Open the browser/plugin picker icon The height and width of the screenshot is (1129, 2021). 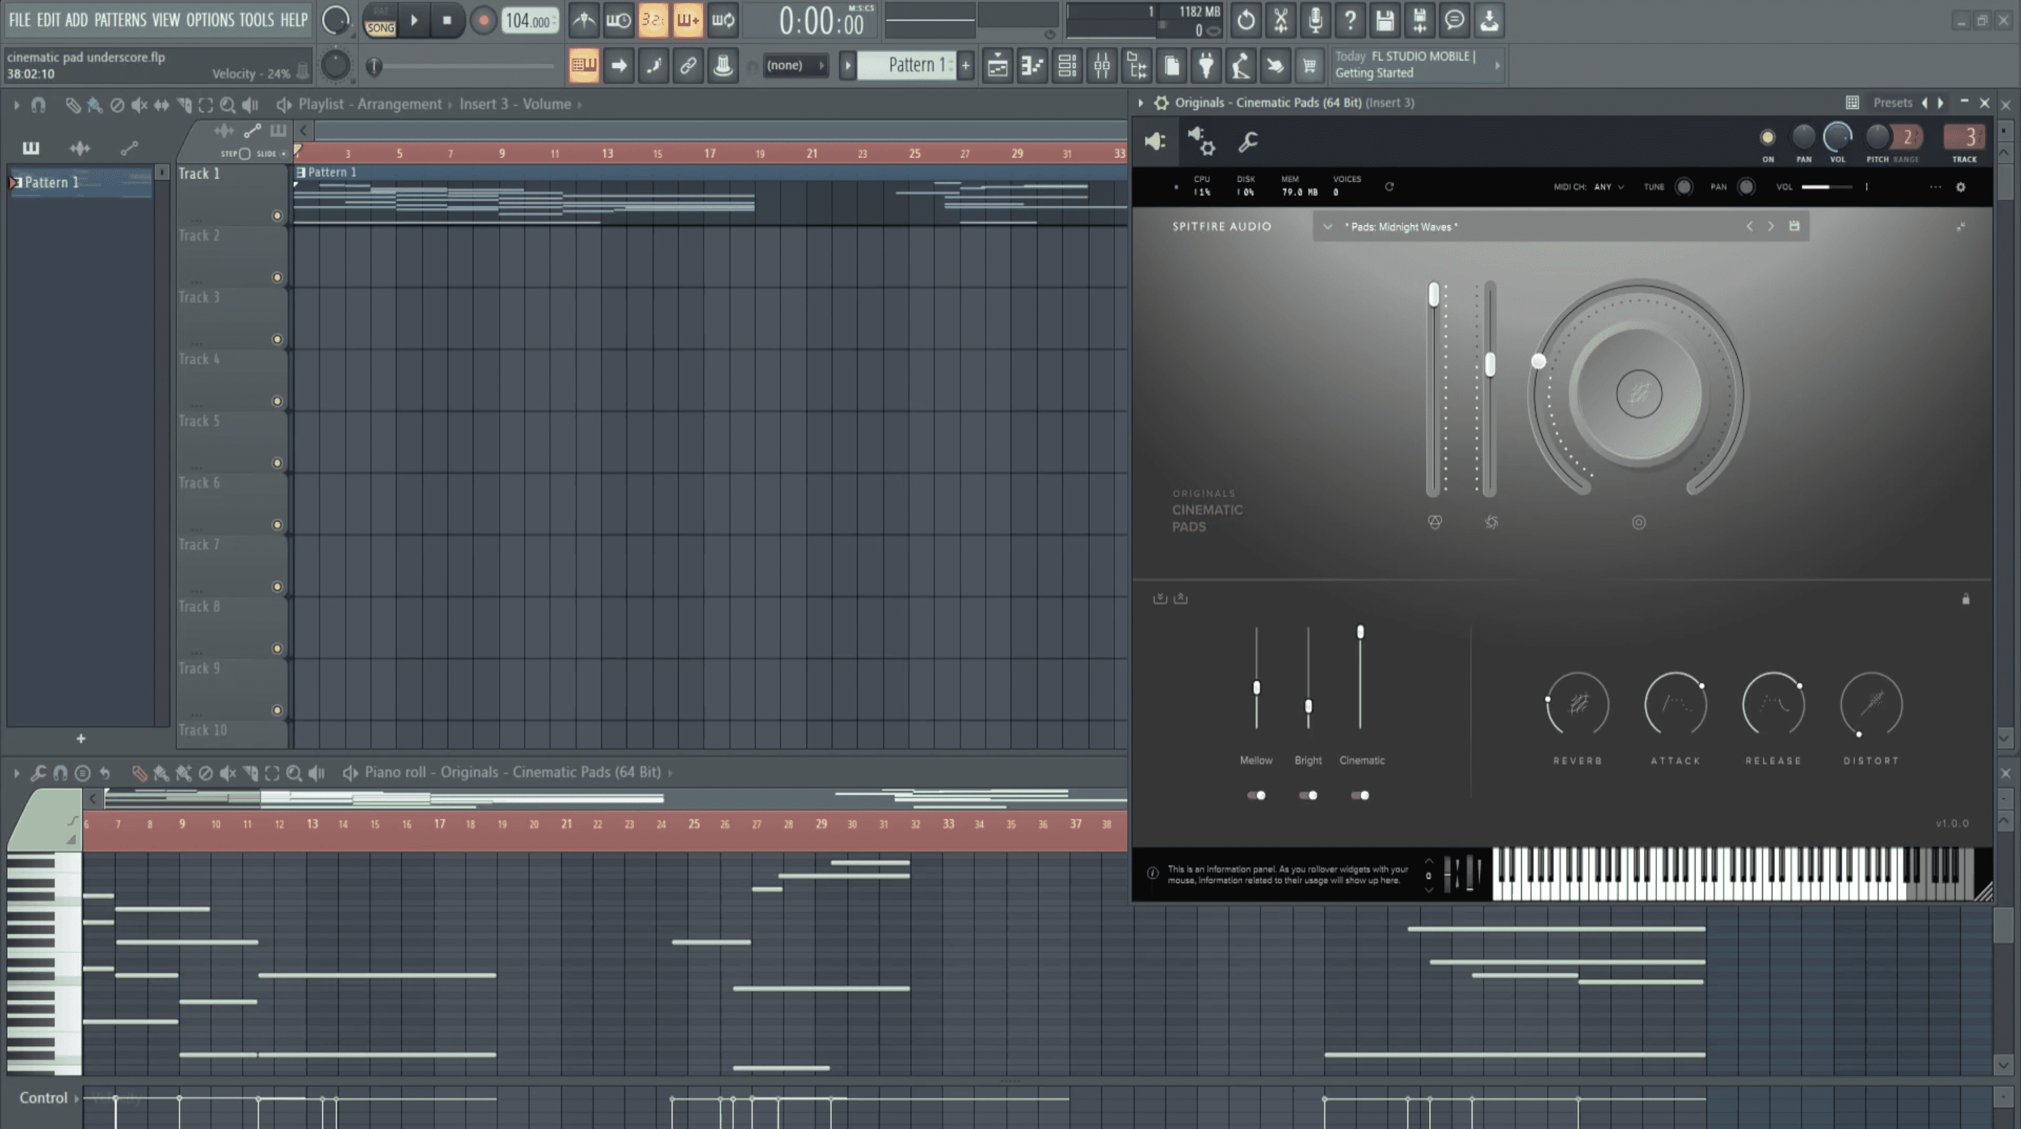coord(1137,66)
